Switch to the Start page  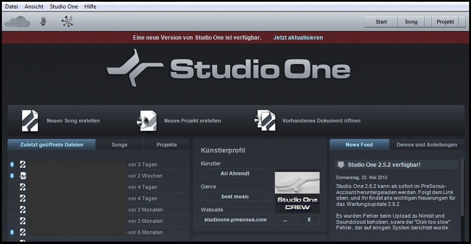click(x=381, y=22)
